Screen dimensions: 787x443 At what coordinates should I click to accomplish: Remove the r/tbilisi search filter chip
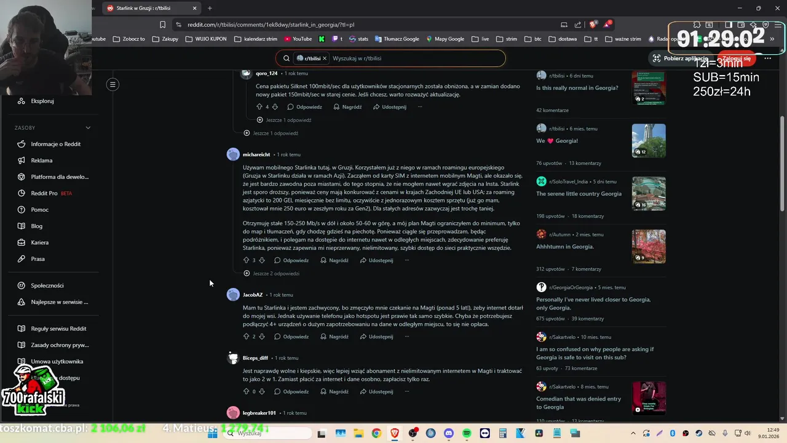pos(325,58)
